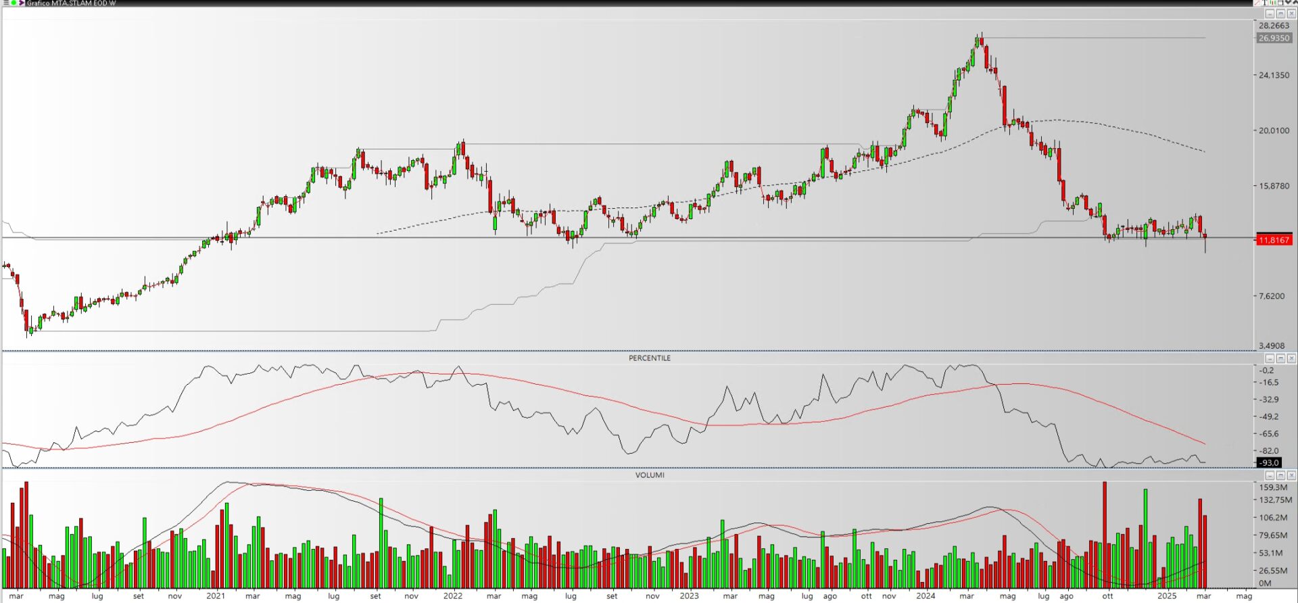
Task: Click the text cursor tool icon
Action: pyautogui.click(x=1264, y=3)
